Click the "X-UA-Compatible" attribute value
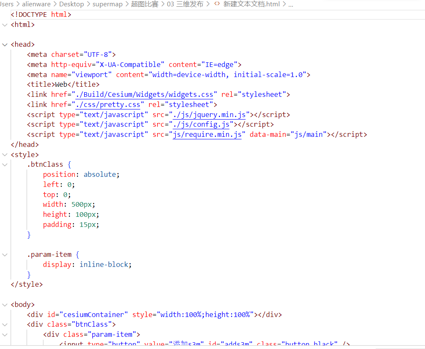Viewport: 425px width, 349px height. 130,65
